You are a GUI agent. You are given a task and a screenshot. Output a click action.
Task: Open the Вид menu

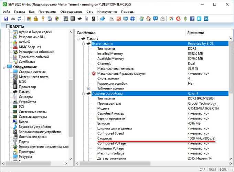[x=32, y=12]
